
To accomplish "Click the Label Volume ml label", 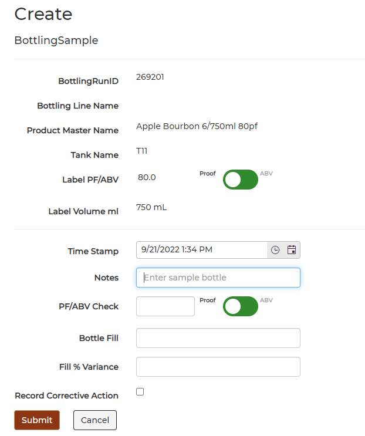I will 83,212.
